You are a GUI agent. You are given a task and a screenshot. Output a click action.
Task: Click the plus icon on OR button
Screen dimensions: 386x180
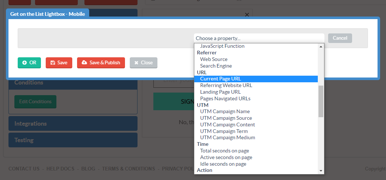(x=24, y=63)
